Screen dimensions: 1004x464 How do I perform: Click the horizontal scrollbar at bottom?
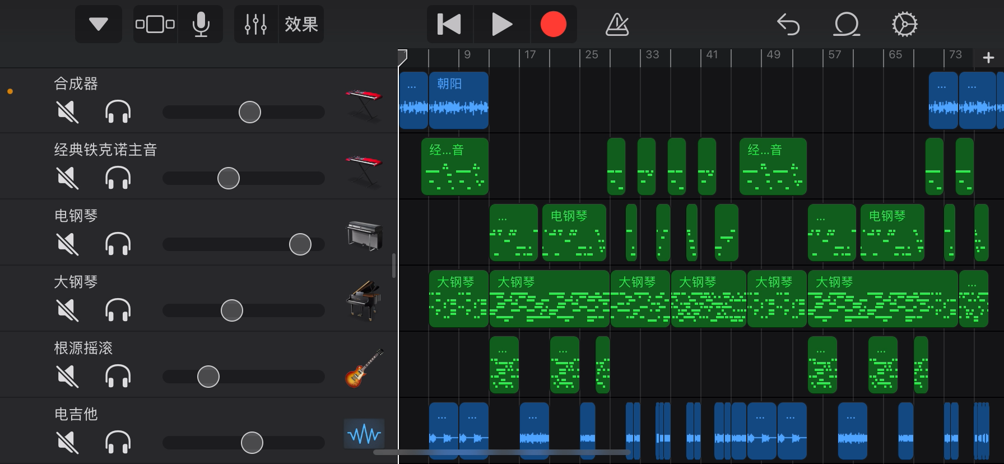click(x=502, y=452)
